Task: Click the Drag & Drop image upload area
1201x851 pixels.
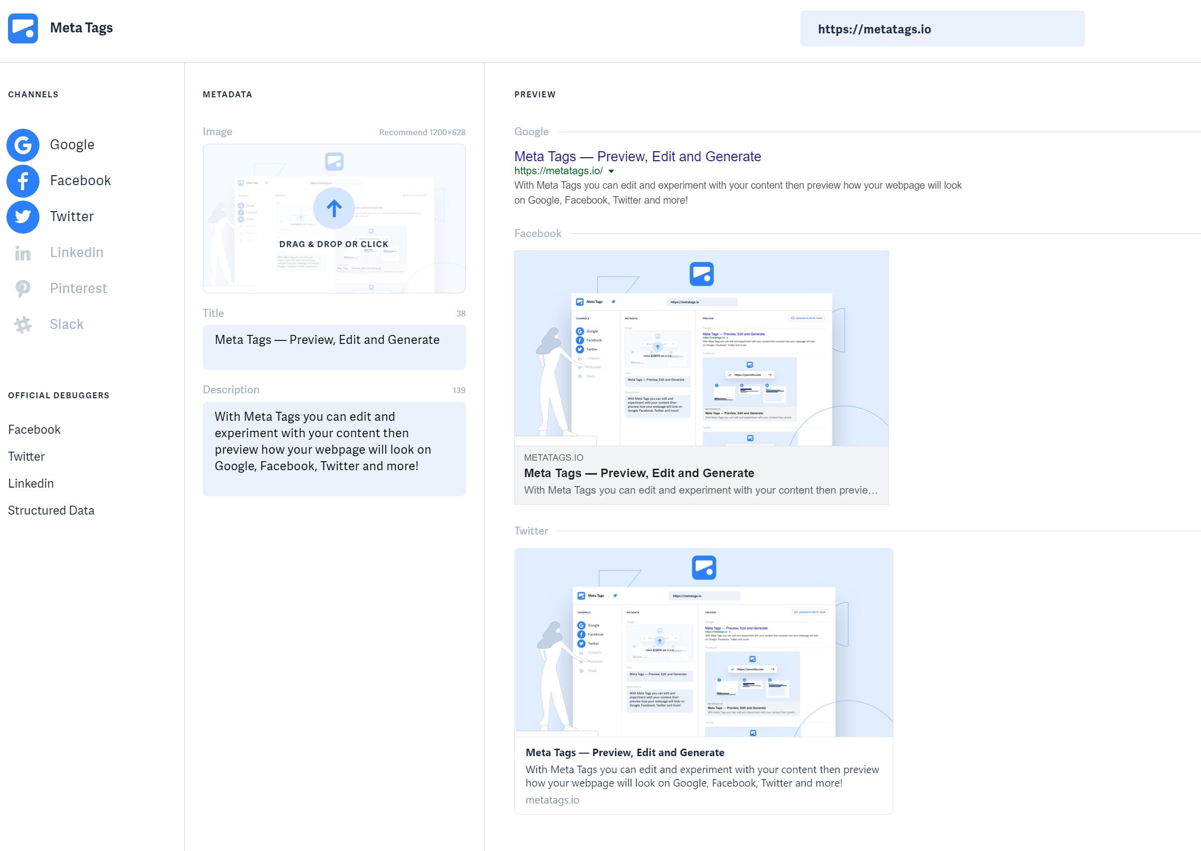Action: 334,219
